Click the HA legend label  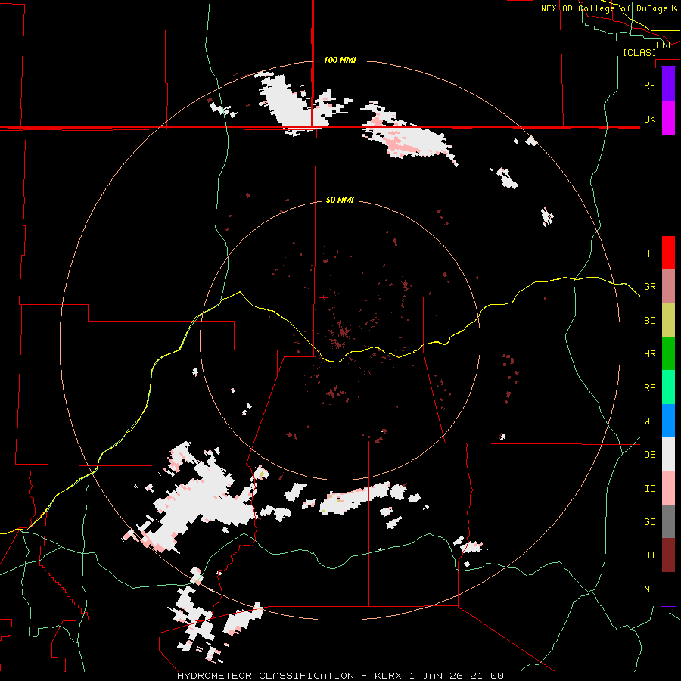(649, 253)
